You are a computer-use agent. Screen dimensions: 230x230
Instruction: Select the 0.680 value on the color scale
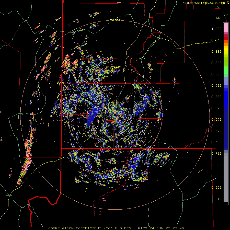(x=216, y=97)
